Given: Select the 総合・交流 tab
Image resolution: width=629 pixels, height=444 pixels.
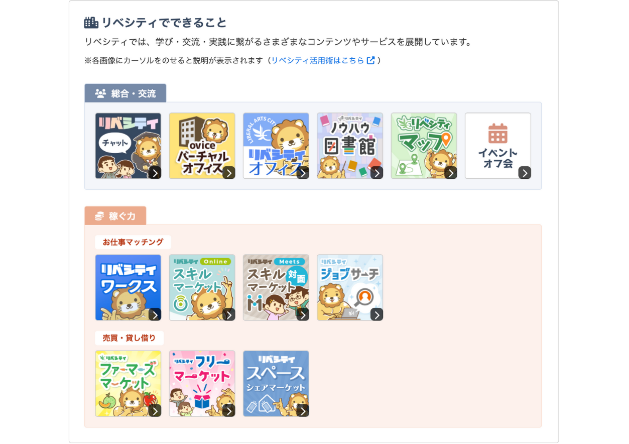Looking at the screenshot, I should (125, 93).
